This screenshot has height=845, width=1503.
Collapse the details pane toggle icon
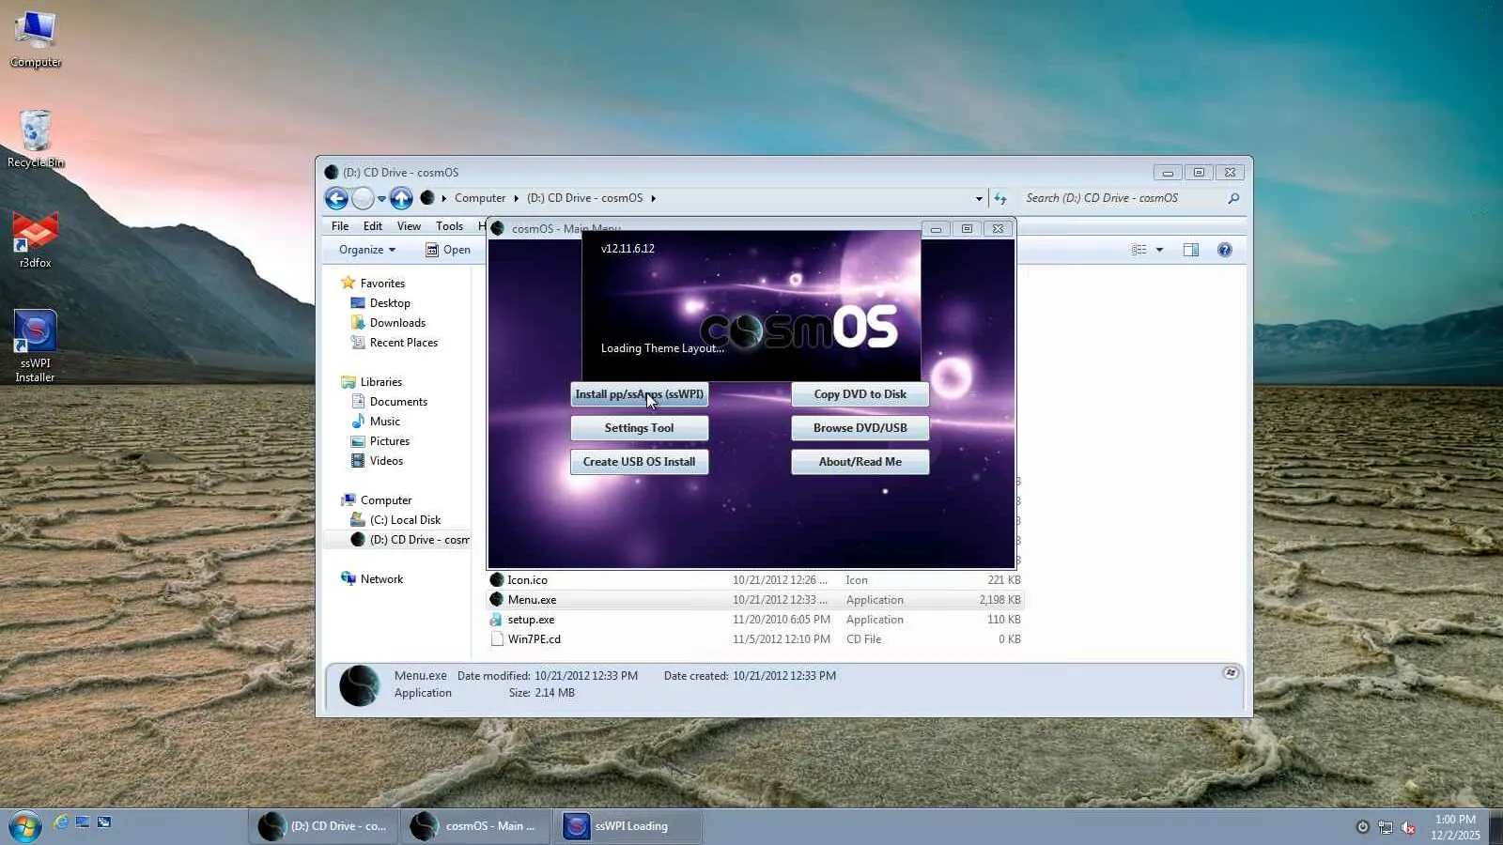pyautogui.click(x=1231, y=673)
